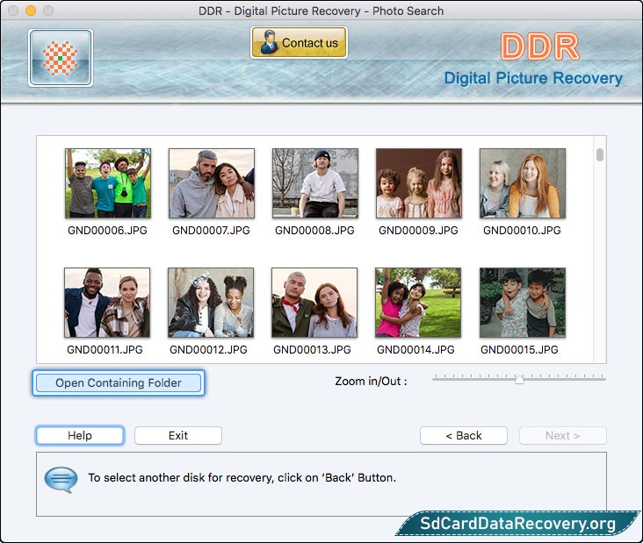Pick the GND00010.JPG thumbnail

522,183
